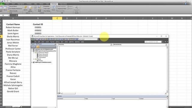Expand atpvbaen.xls project node

[32, 49]
